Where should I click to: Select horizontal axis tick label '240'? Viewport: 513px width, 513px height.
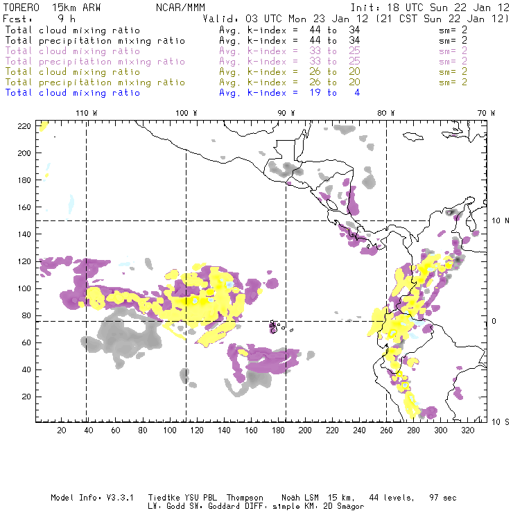click(x=359, y=431)
